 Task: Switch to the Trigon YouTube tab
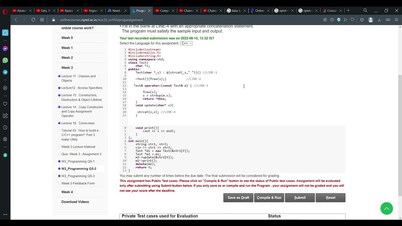click(94, 11)
